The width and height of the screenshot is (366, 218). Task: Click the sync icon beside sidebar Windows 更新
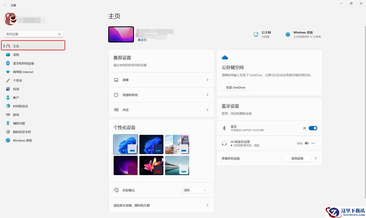point(8,140)
